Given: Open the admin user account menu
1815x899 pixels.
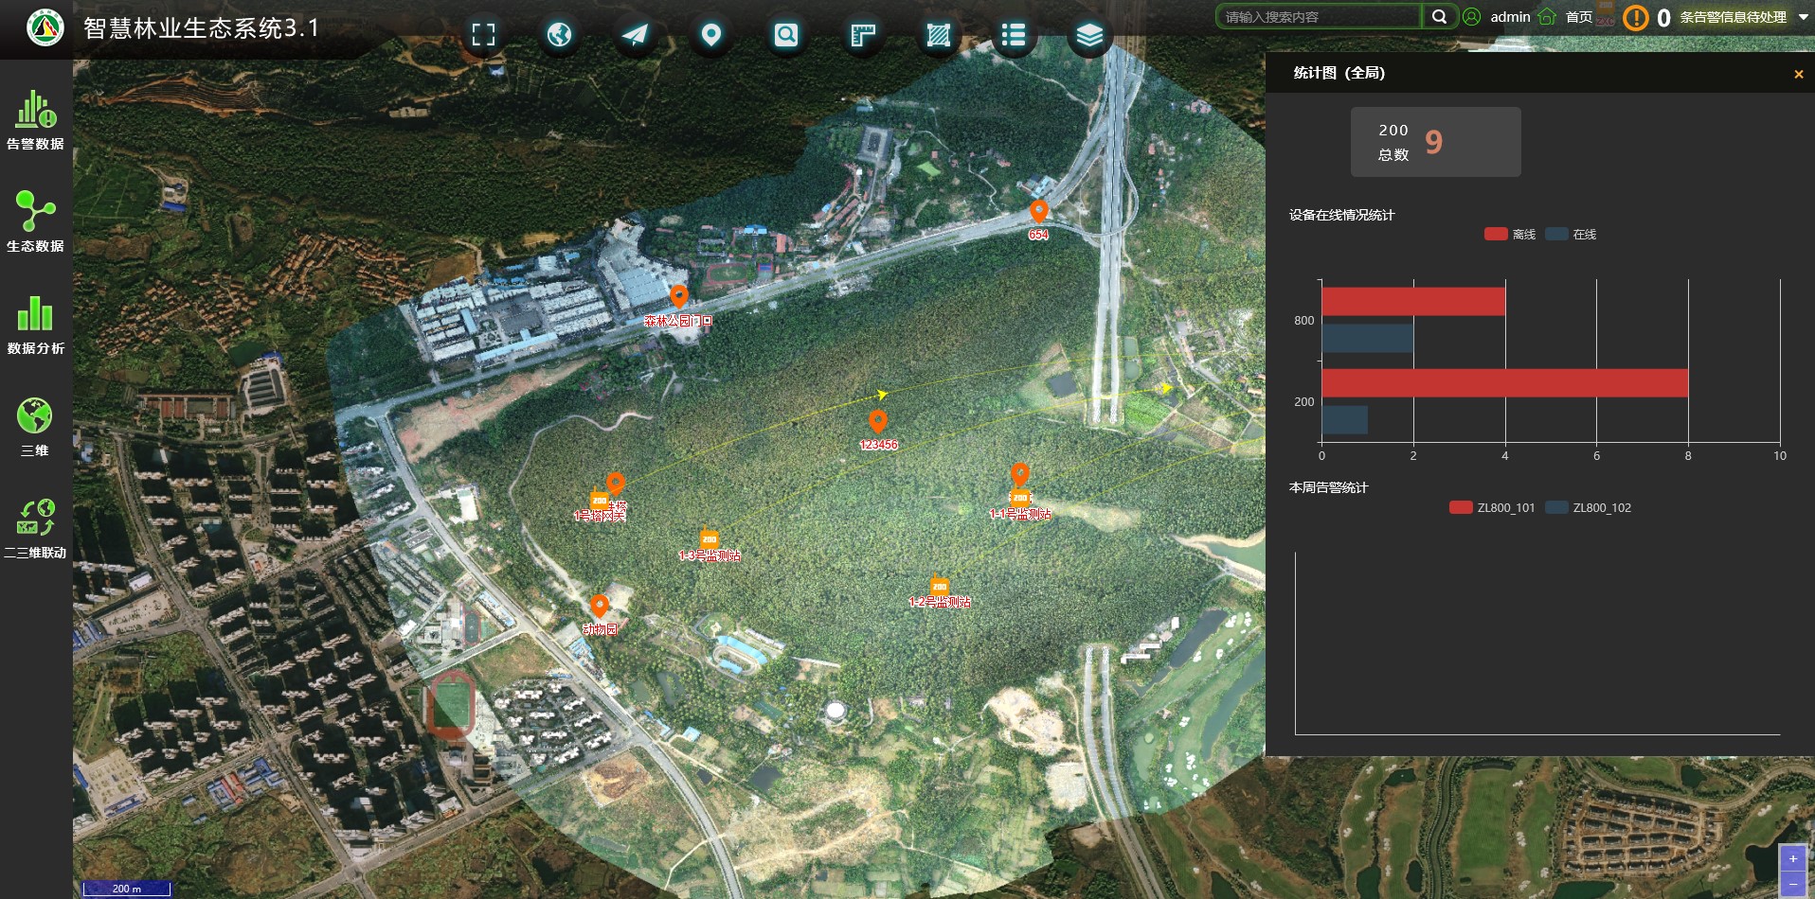Looking at the screenshot, I should [1509, 17].
